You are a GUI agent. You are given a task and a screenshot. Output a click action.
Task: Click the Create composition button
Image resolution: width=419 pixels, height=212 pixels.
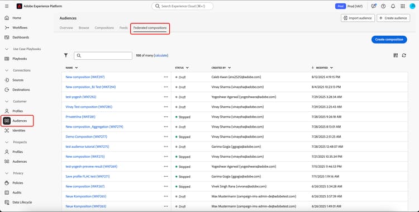click(x=389, y=39)
